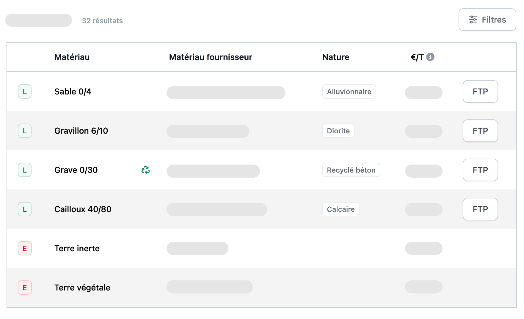
Task: Open the Filtres panel
Action: pyautogui.click(x=487, y=20)
